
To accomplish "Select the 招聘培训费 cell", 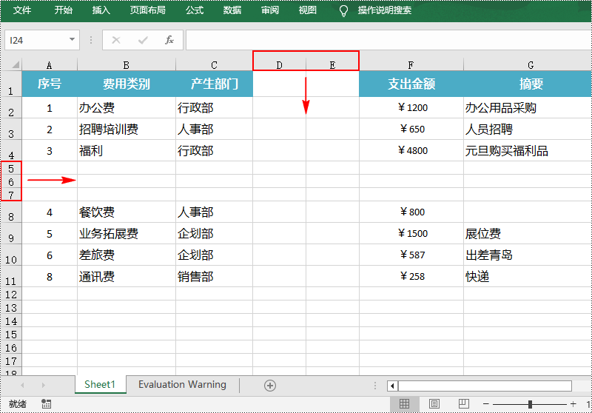I will point(127,130).
